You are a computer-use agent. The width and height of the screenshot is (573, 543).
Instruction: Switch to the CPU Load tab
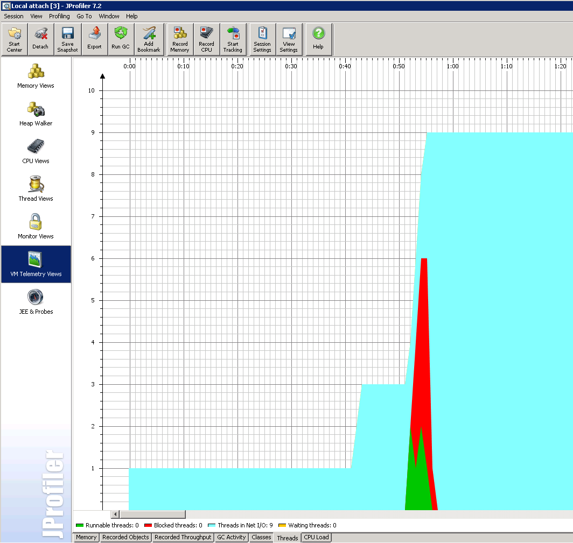tap(317, 537)
